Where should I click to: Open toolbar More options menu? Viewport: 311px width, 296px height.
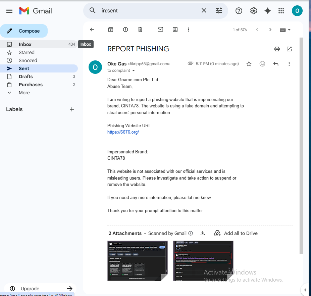tap(189, 30)
